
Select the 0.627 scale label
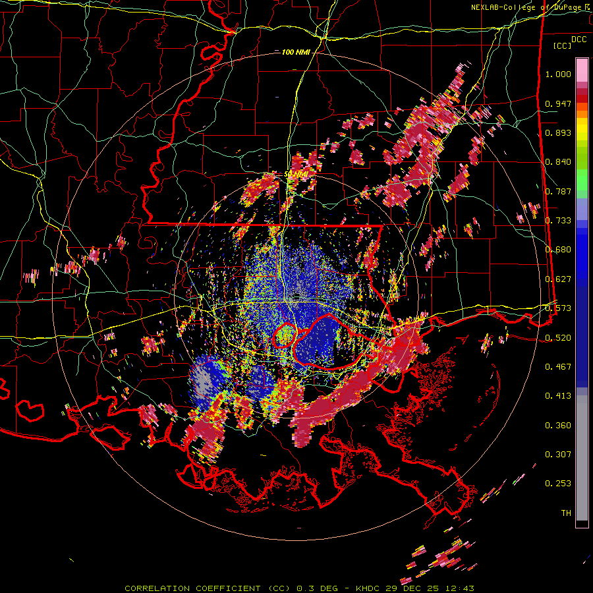click(558, 279)
